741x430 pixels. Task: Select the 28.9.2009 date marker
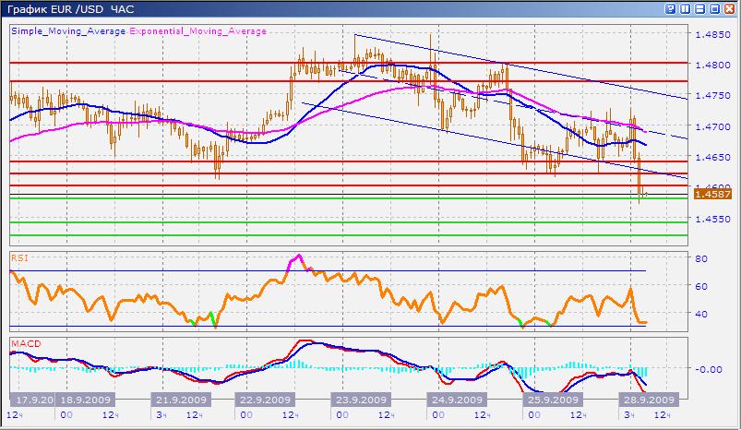click(647, 400)
